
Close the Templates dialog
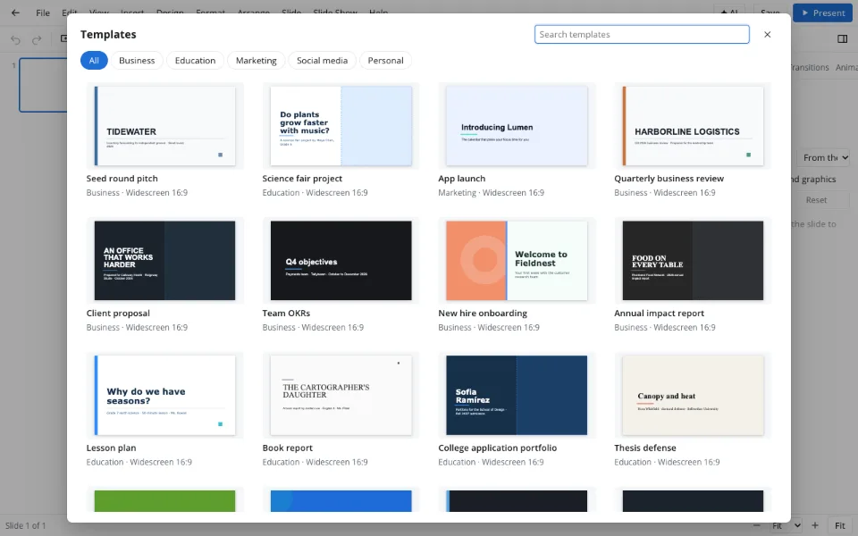(767, 35)
